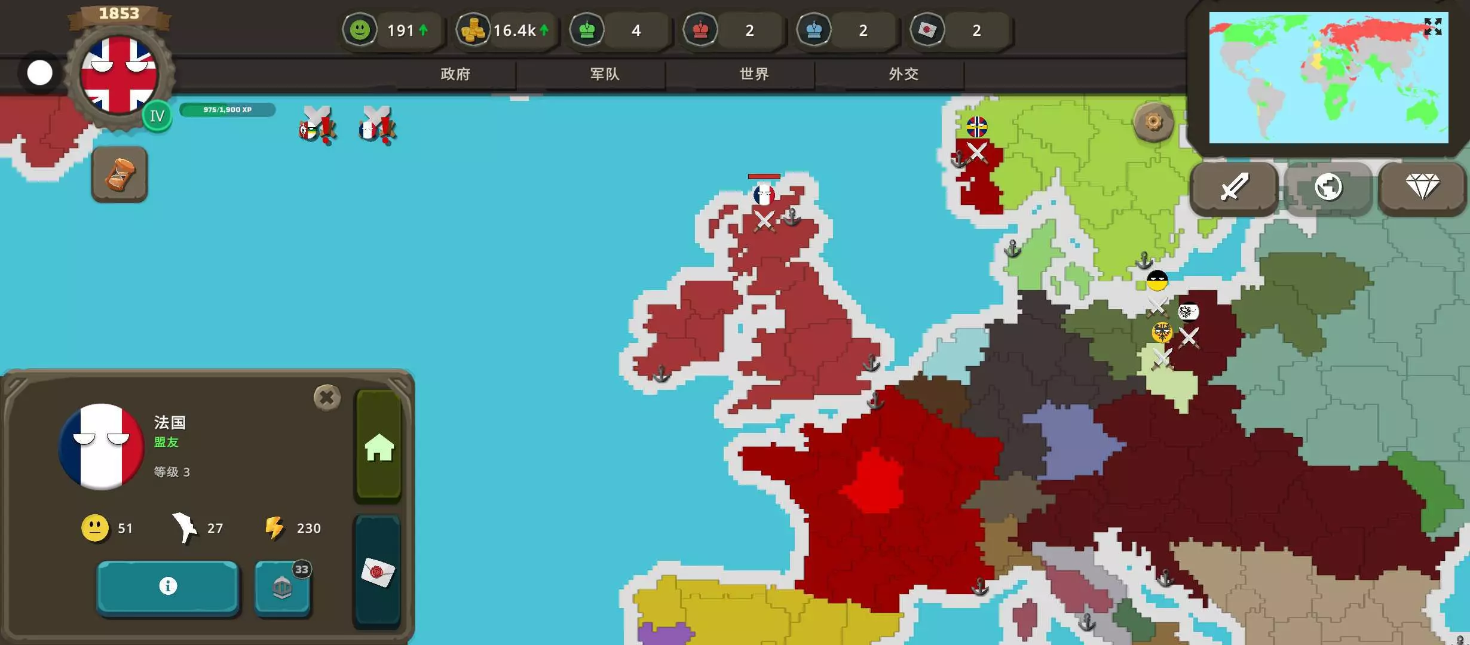
Task: Click the white circle record button
Action: click(x=40, y=73)
